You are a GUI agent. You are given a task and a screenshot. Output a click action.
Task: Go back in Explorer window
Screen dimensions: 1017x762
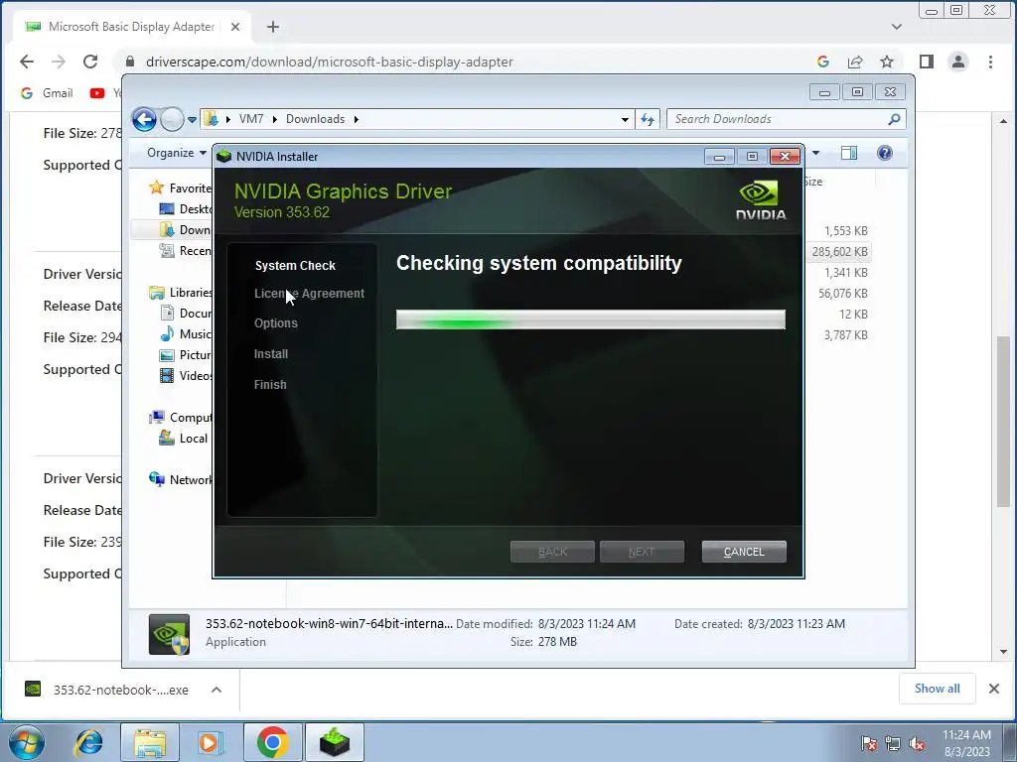click(144, 119)
